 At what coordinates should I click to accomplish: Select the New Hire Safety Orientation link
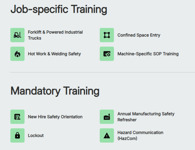[55, 117]
